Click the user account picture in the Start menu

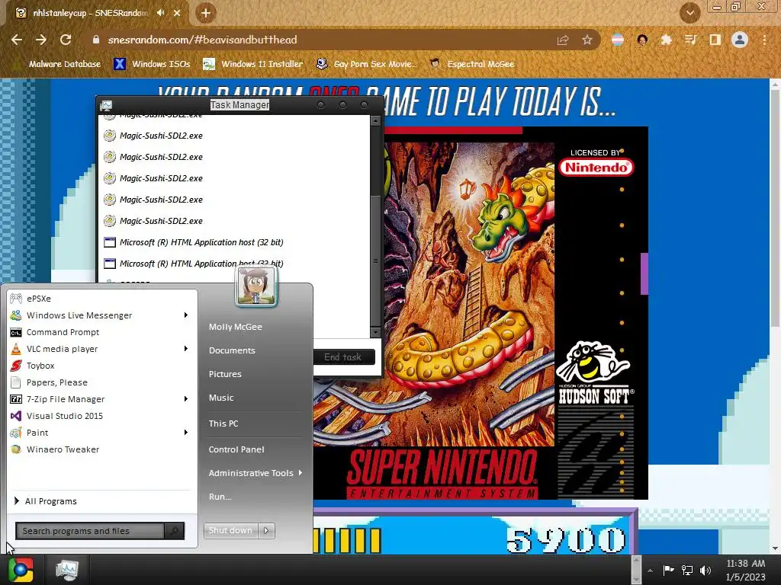256,286
